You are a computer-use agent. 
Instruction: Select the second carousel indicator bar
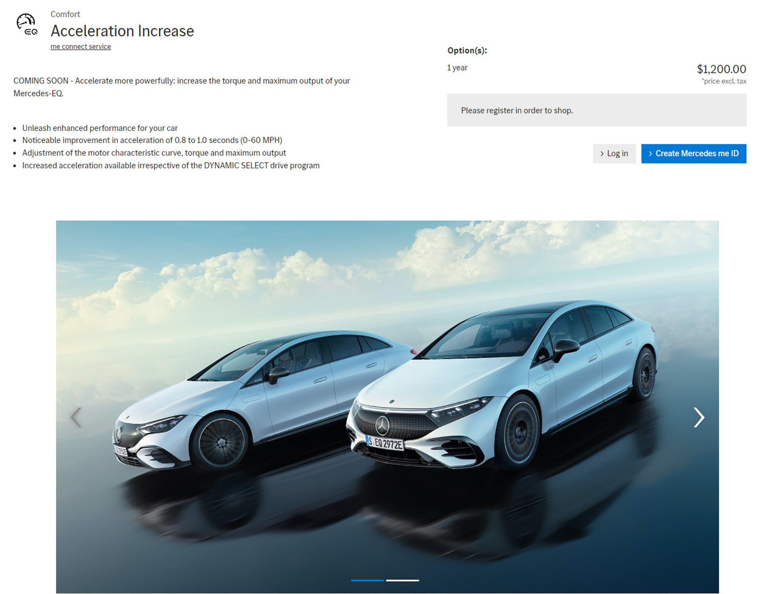click(403, 580)
